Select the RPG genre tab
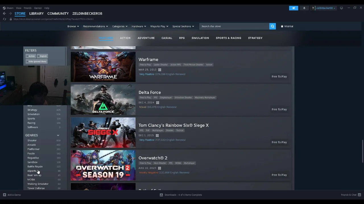This screenshot has height=204, width=364. [182, 38]
